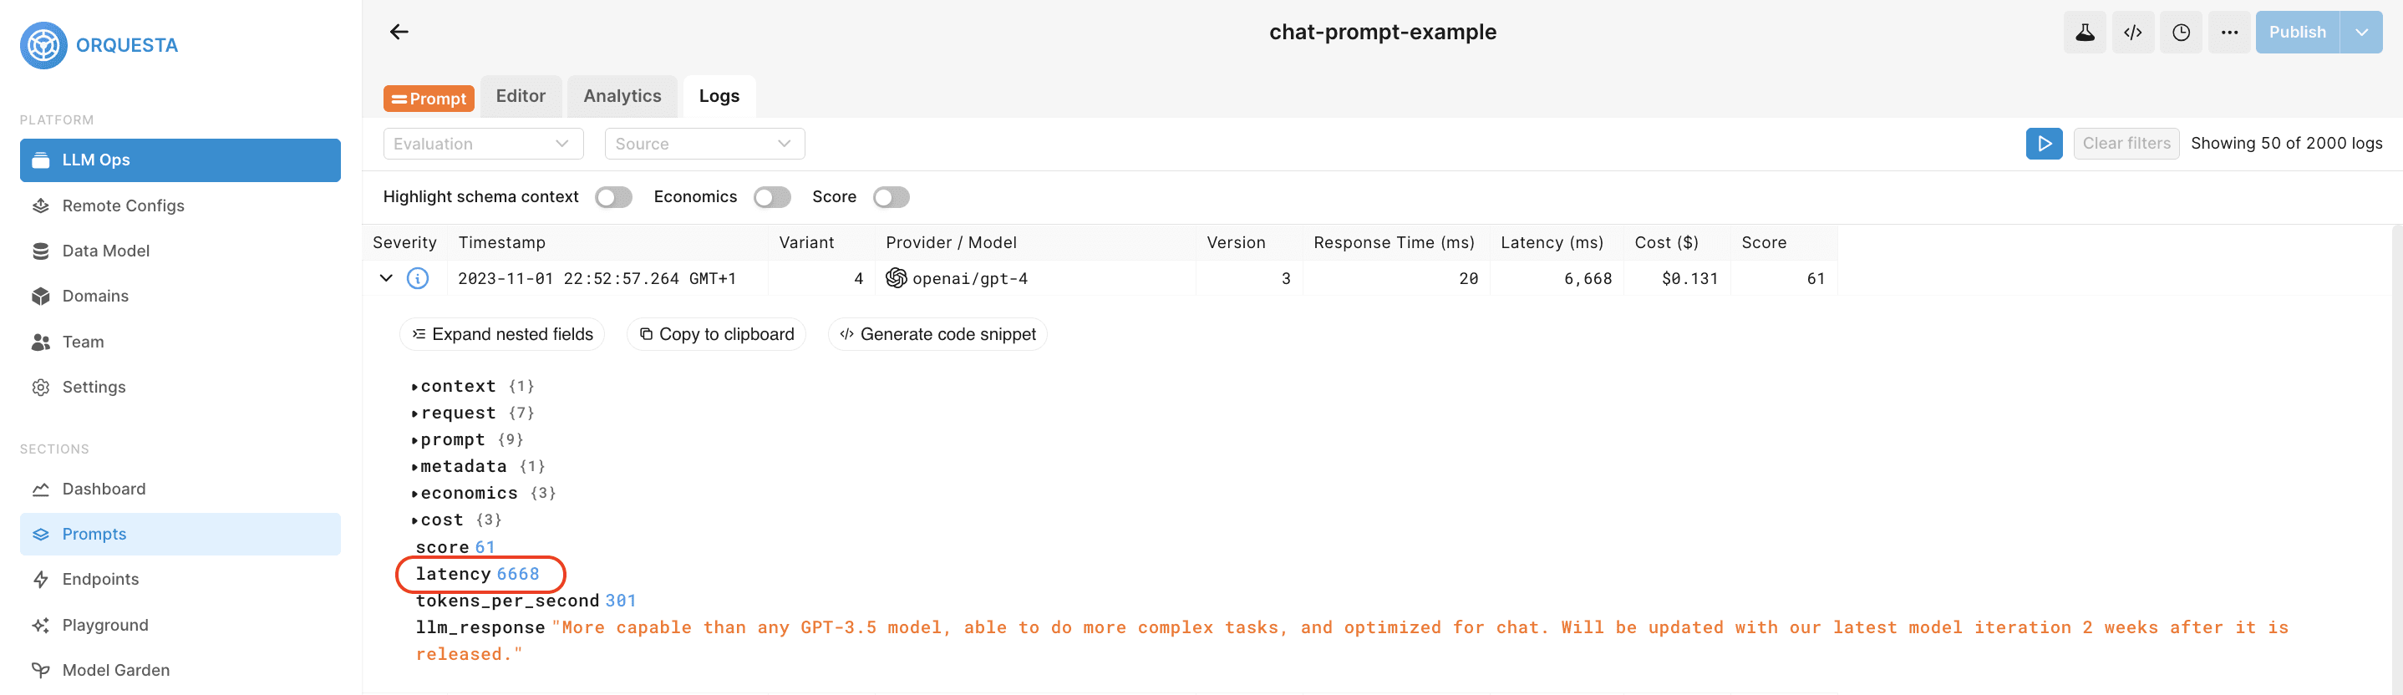Screen dimensions: 2403x695
Task: Click Clear filters button
Action: tap(2126, 144)
